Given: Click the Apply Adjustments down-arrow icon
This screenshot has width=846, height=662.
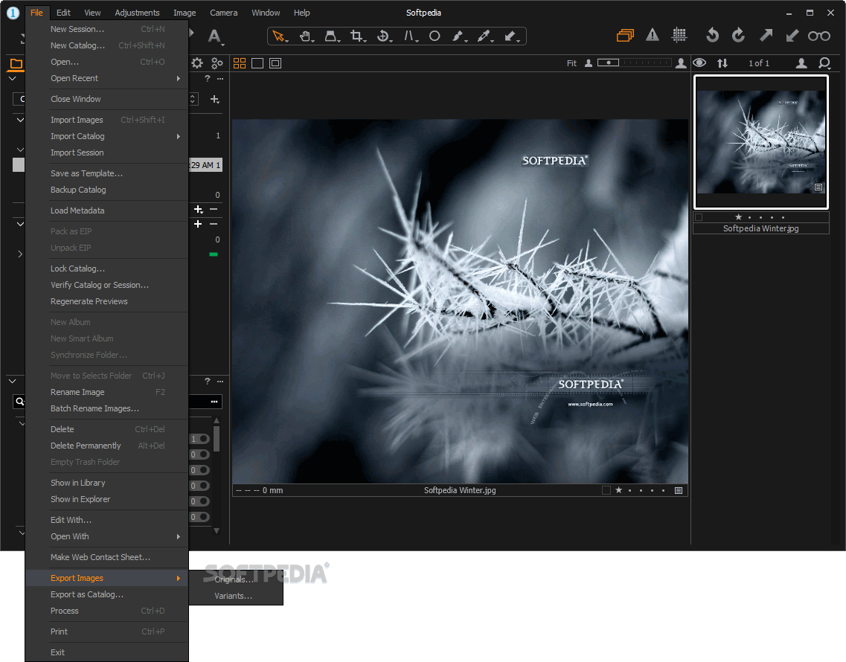Looking at the screenshot, I should pos(792,36).
